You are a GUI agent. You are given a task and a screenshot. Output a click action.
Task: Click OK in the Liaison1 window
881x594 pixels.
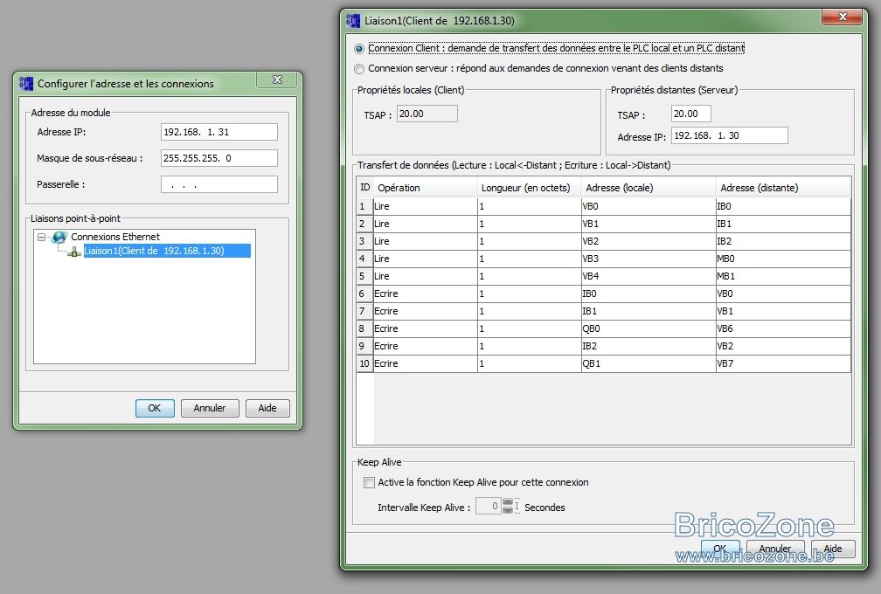720,549
